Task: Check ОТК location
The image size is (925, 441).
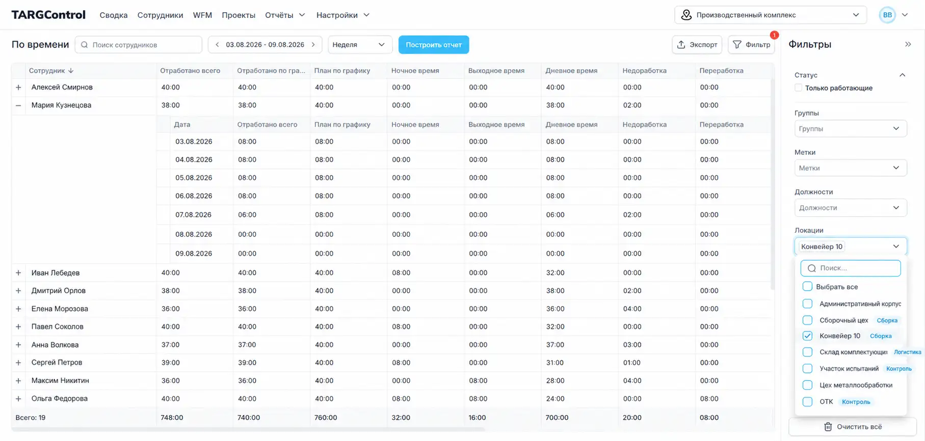Action: (807, 402)
